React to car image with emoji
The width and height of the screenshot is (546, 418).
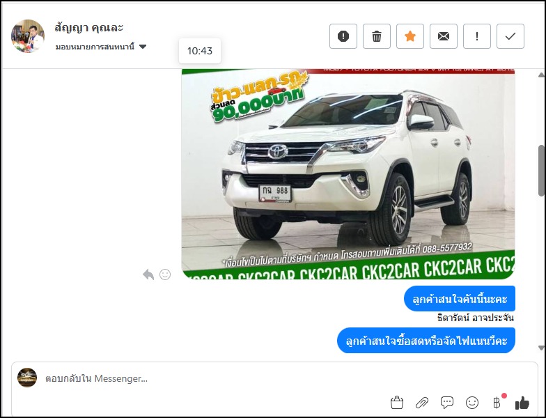tap(165, 274)
